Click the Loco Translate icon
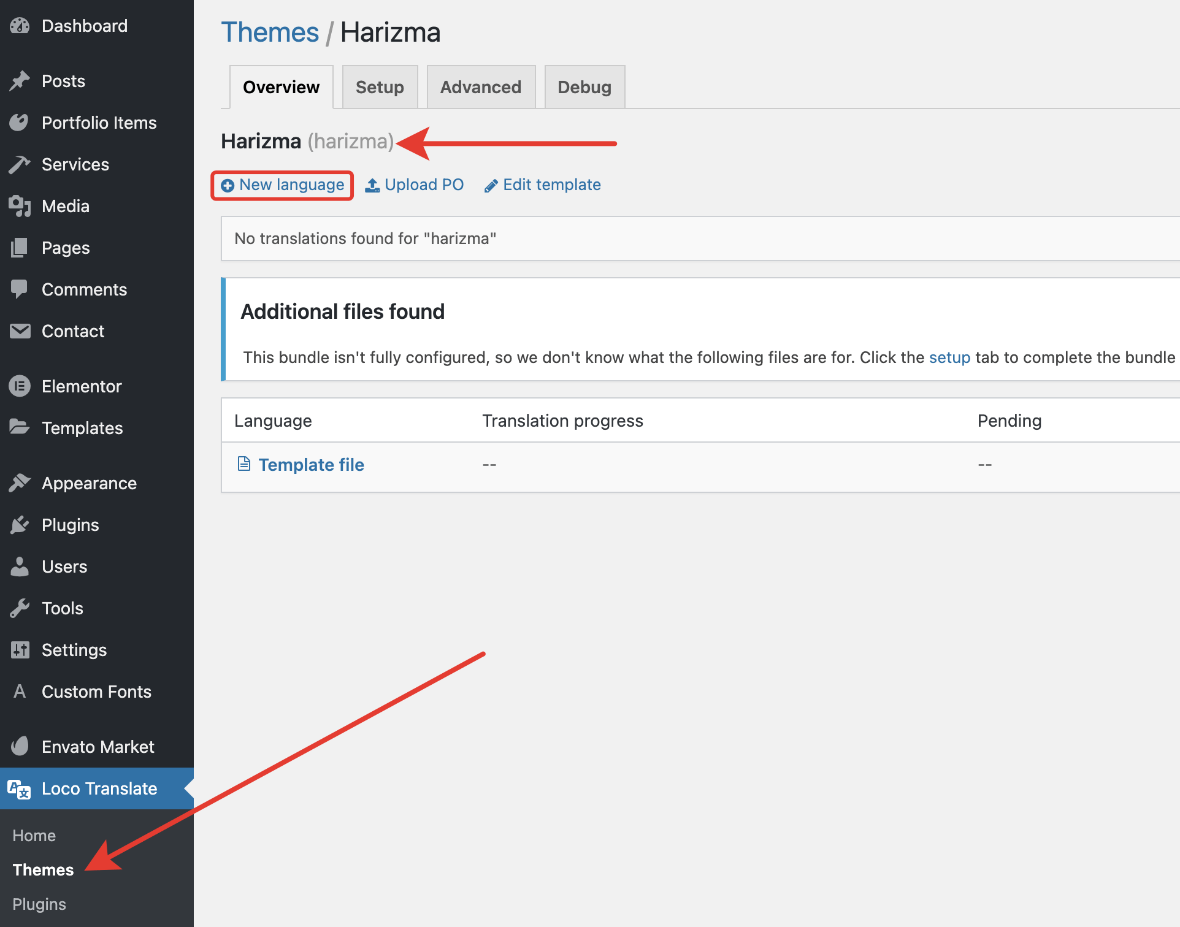1180x927 pixels. click(x=20, y=789)
